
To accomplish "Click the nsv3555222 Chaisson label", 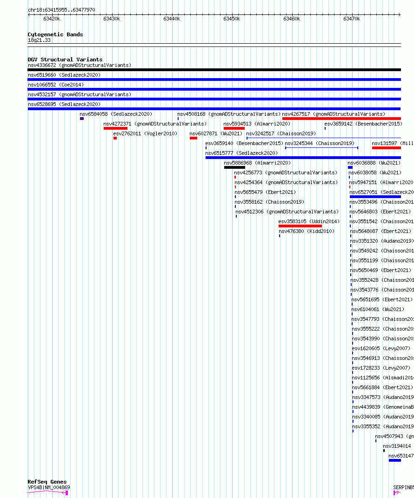I will (383, 329).
